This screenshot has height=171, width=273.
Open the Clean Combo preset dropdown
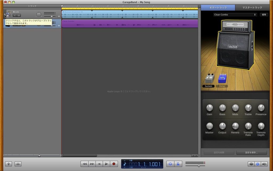pyautogui.click(x=235, y=15)
